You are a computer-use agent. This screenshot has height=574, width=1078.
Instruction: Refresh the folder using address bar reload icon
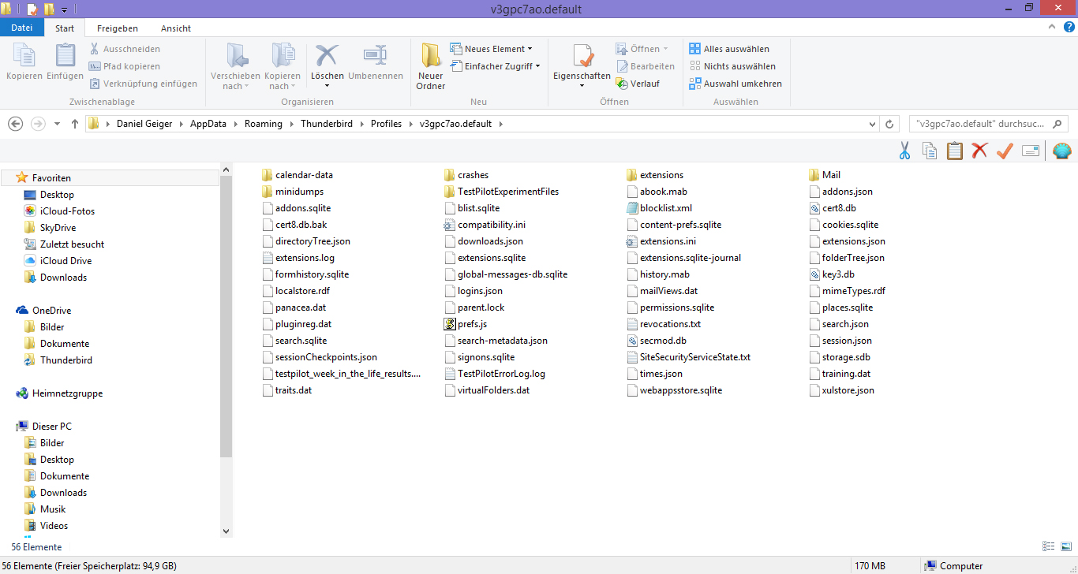click(x=889, y=124)
